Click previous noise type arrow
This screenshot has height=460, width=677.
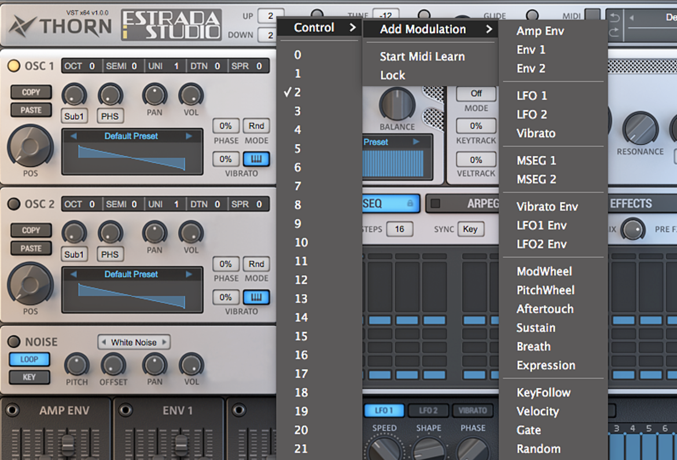104,342
